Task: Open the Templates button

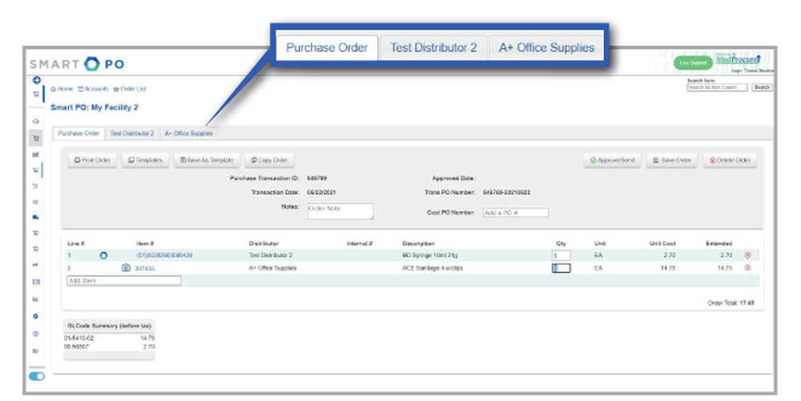Action: point(145,160)
